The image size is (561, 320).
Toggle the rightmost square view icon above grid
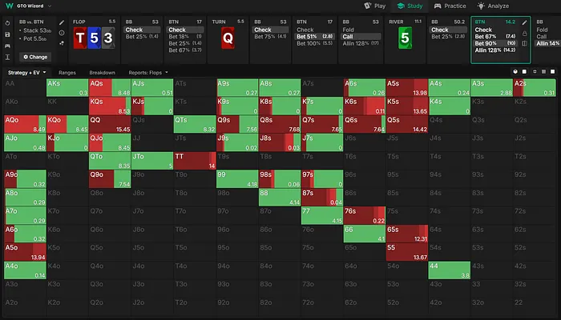551,72
